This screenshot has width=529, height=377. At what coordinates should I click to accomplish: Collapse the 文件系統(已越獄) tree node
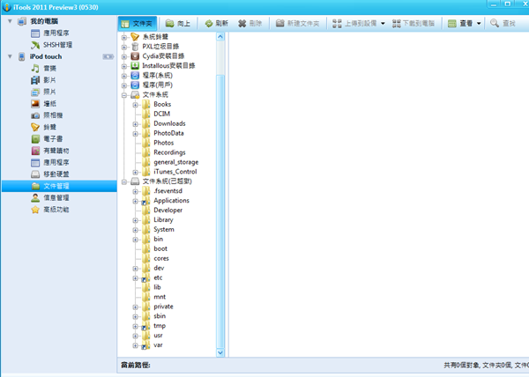(124, 182)
